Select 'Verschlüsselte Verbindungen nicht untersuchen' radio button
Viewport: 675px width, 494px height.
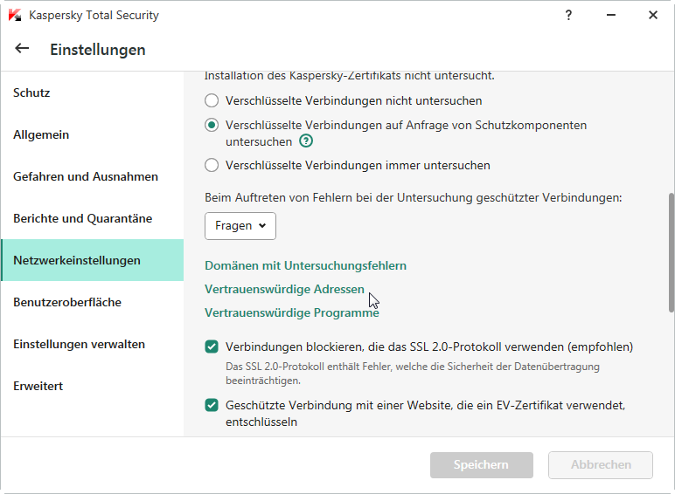[212, 100]
